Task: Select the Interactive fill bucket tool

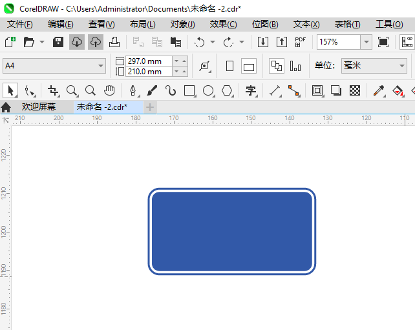Action: click(x=398, y=90)
